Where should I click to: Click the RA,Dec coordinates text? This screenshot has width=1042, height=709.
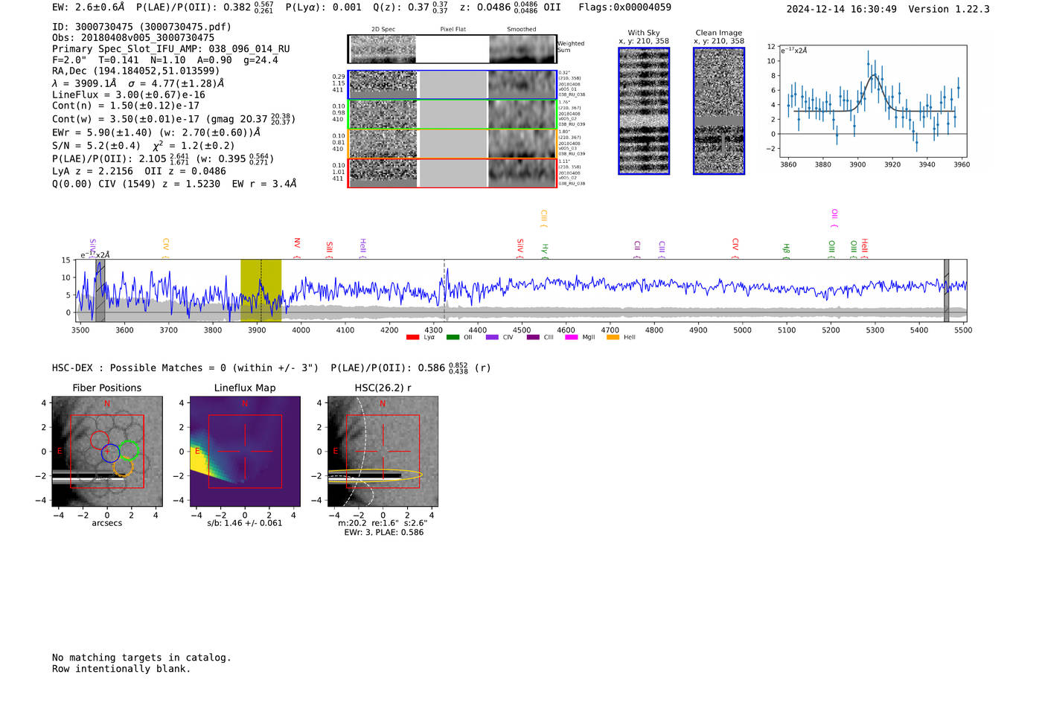pos(135,71)
